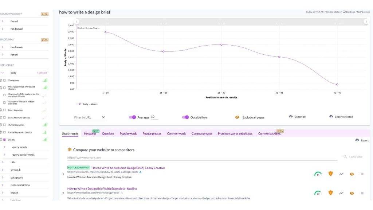Screen dimensions: 373x210
Task: Open the Common backlinks tab
Action: (269, 133)
